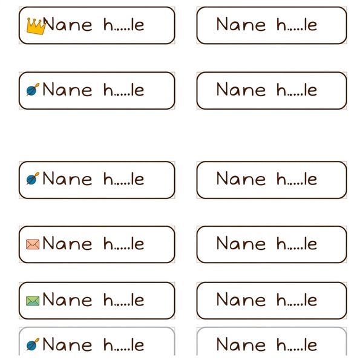Click the green envelope icon

pos(33,300)
